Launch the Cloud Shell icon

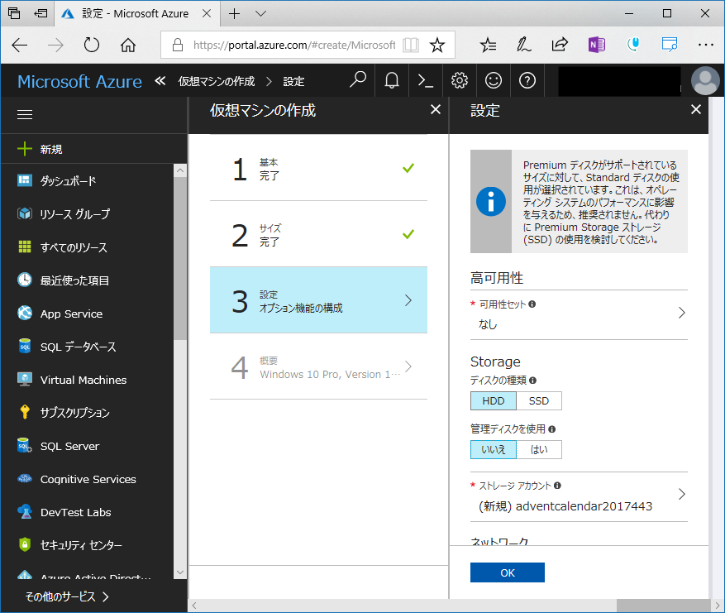426,80
